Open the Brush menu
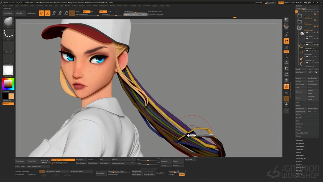This screenshot has width=323, height=182. point(11,6)
